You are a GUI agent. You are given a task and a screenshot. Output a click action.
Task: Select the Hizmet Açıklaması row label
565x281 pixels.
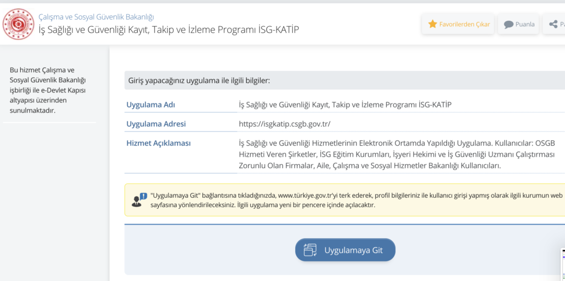pyautogui.click(x=159, y=143)
